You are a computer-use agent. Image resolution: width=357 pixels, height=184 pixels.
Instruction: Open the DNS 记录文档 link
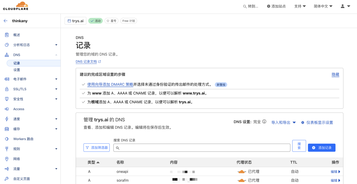tap(86, 62)
